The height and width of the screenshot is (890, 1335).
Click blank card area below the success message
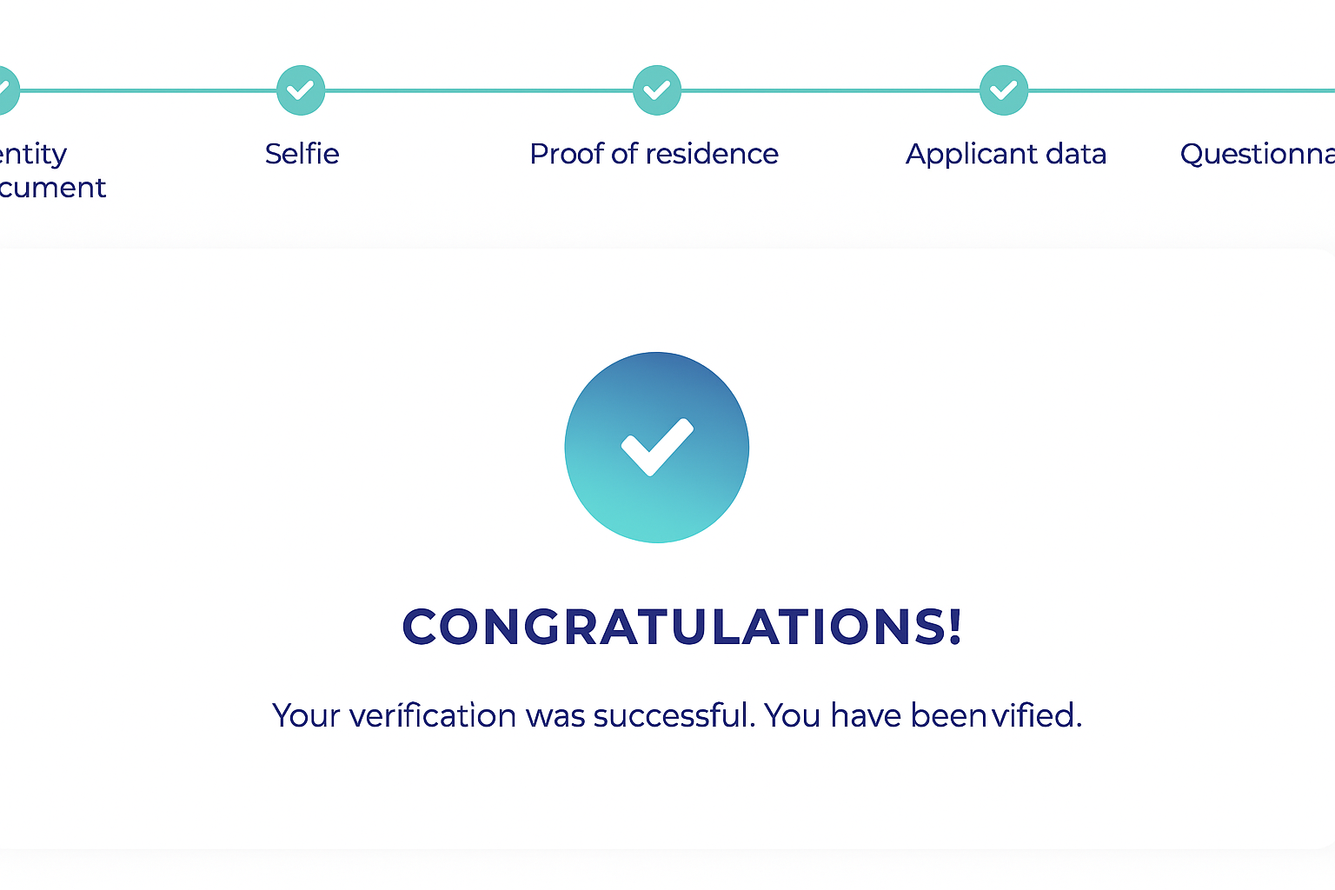point(667,795)
